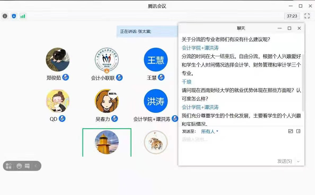Open the grid layout switcher icon

tap(9, 166)
